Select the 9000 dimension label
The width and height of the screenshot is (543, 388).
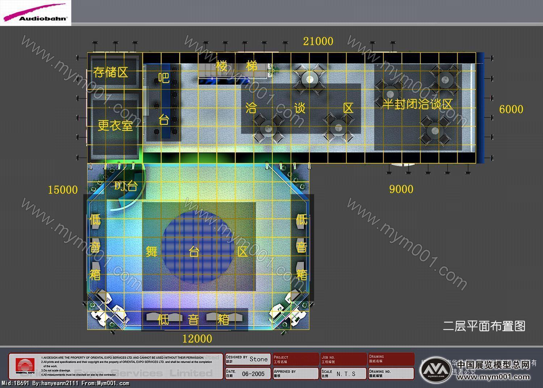click(401, 189)
